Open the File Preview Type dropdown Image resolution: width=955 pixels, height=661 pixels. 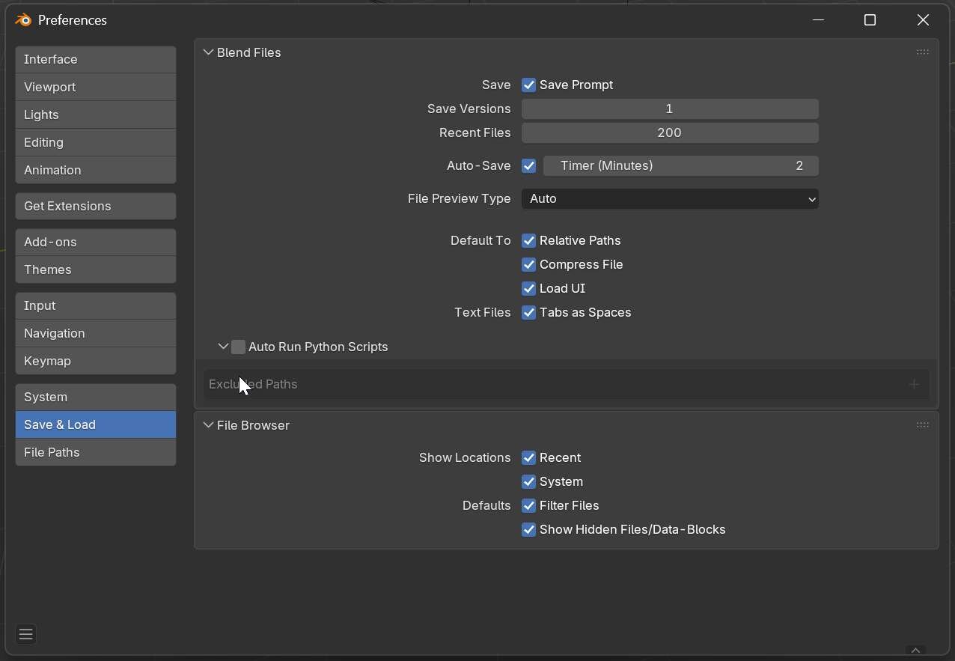click(670, 199)
